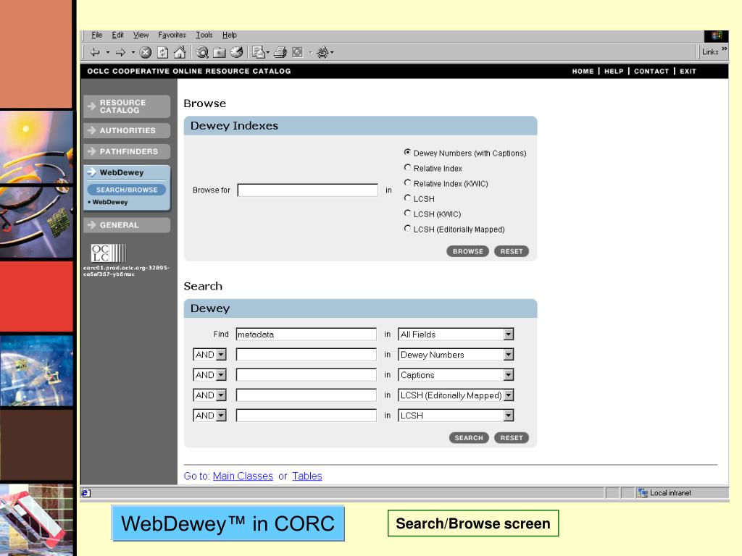
Task: Click the browser Back arrow
Action: click(x=95, y=52)
